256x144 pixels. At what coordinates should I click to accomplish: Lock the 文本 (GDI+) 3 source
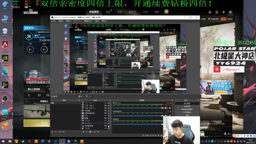(108, 103)
